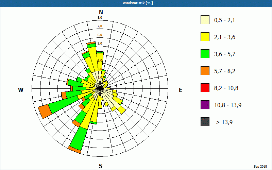Viewport: 272px width, 170px height.
Task: Click the yellow 2,1 - 3,6 legend swatch
Action: (x=205, y=37)
